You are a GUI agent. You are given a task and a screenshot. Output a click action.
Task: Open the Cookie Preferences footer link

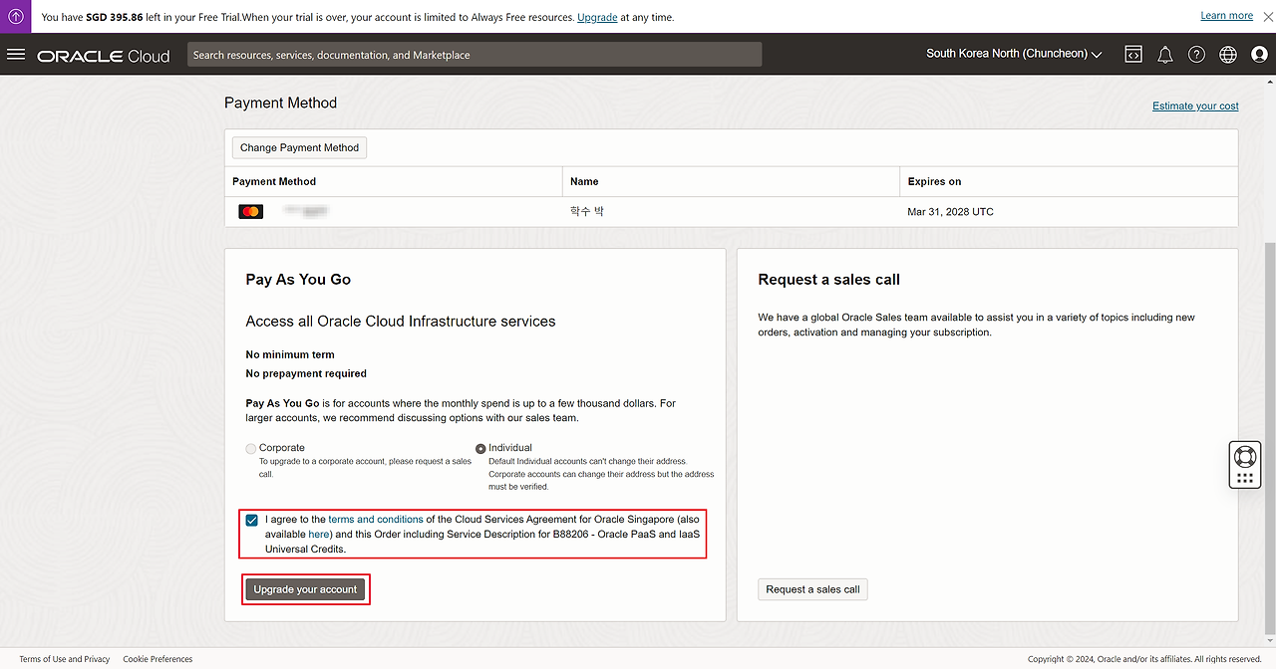pos(158,659)
